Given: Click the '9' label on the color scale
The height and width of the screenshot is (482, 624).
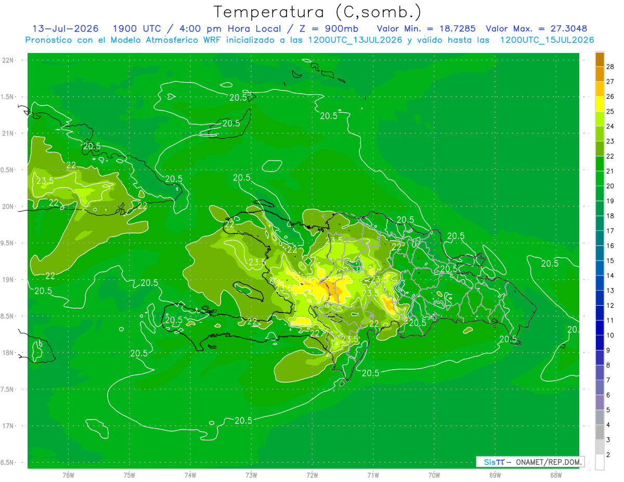Looking at the screenshot, I should pyautogui.click(x=609, y=350).
